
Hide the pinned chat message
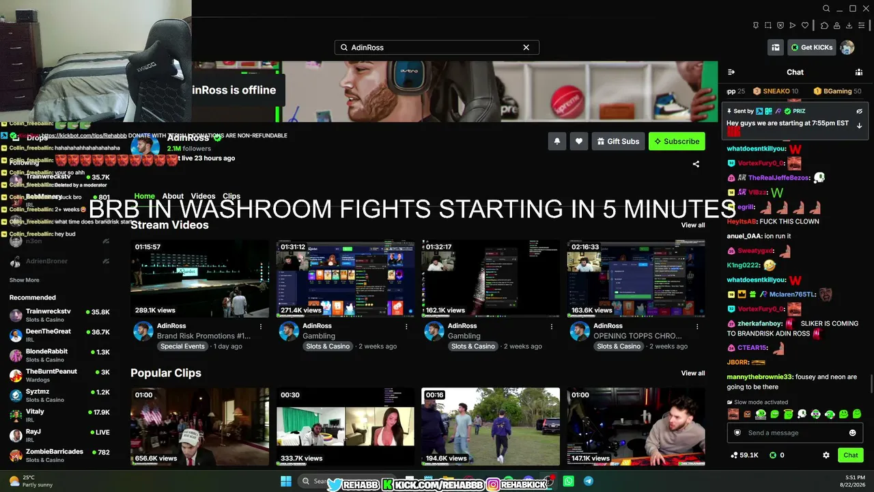pos(859,111)
